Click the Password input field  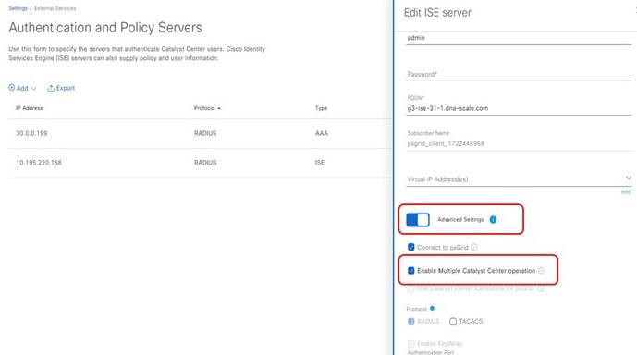pos(519,74)
